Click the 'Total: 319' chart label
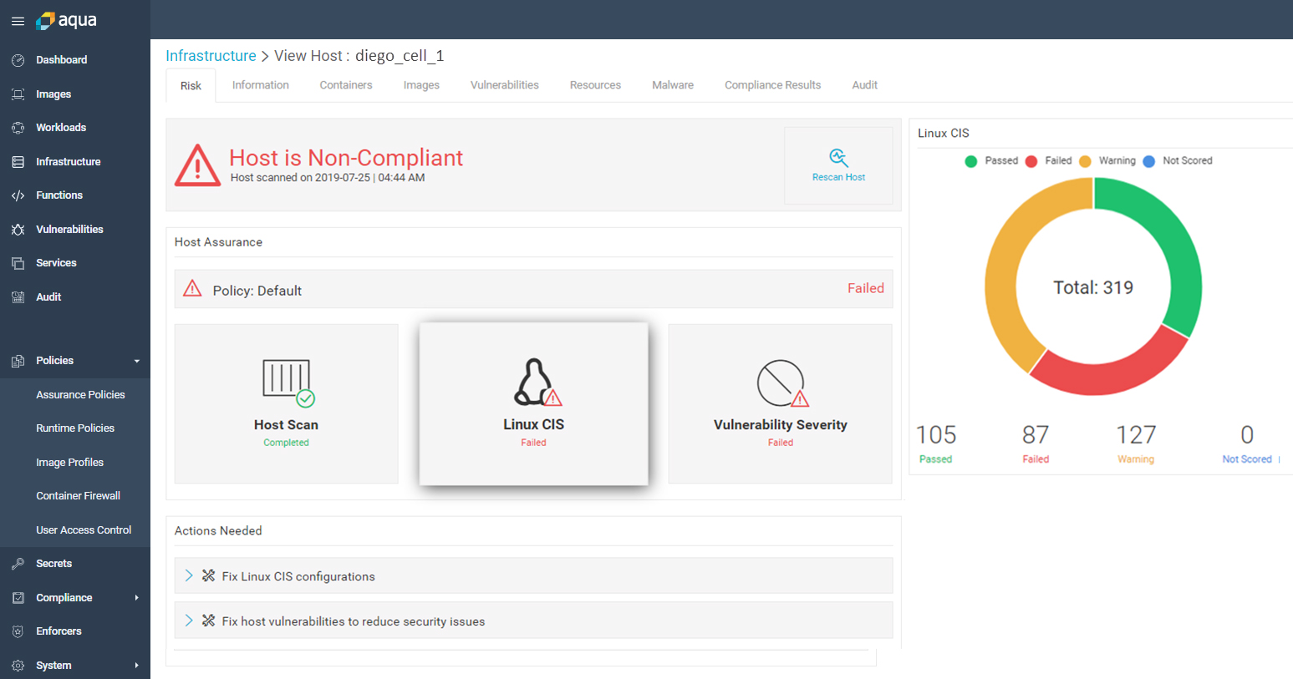 [1093, 287]
